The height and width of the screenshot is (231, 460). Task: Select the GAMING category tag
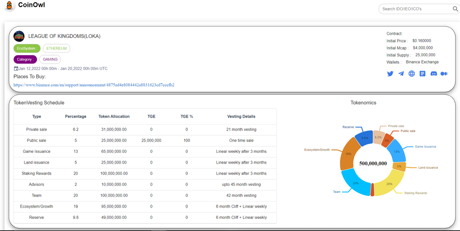click(50, 59)
